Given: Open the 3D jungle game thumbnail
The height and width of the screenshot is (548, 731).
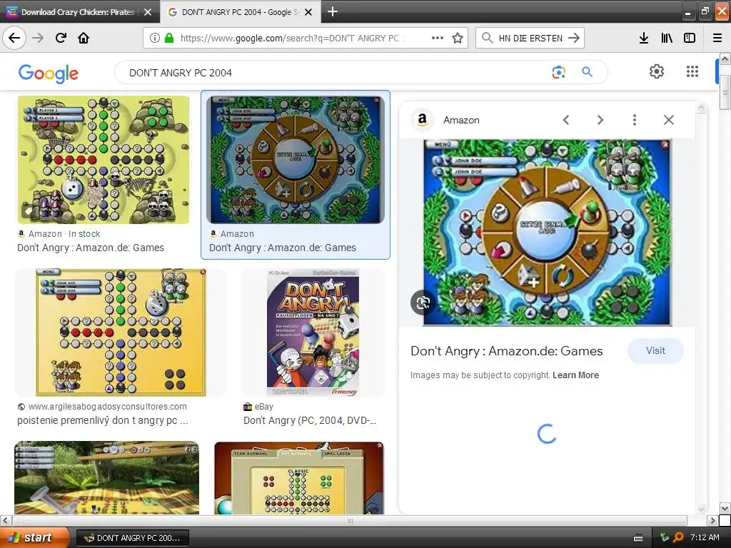Looking at the screenshot, I should pyautogui.click(x=107, y=477).
